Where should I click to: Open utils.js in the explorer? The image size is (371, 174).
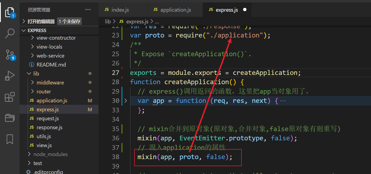(x=44, y=136)
